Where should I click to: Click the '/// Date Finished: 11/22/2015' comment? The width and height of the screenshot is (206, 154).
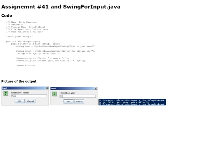coord(24,32)
